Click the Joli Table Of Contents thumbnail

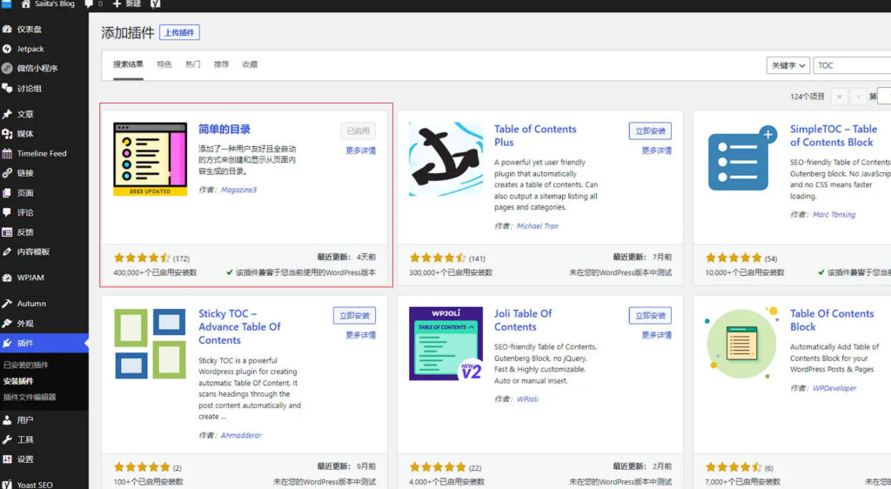445,344
